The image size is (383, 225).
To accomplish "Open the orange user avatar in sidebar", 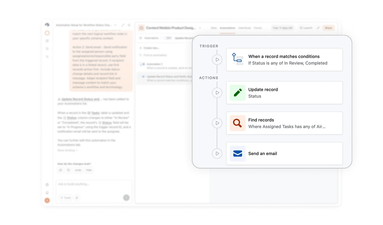I will coord(47,201).
